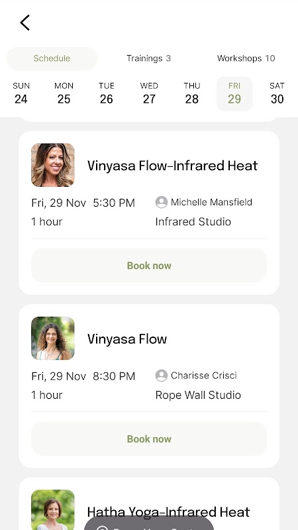298x530 pixels.
Task: Open Michelle Mansfield's profile photo
Action: coord(53,165)
